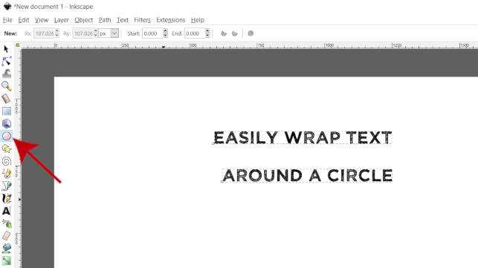Click the Ry radius stepper arrows

click(x=96, y=33)
